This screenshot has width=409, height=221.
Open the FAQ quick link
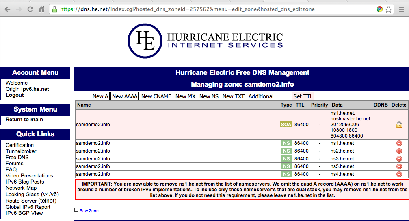pos(11,170)
